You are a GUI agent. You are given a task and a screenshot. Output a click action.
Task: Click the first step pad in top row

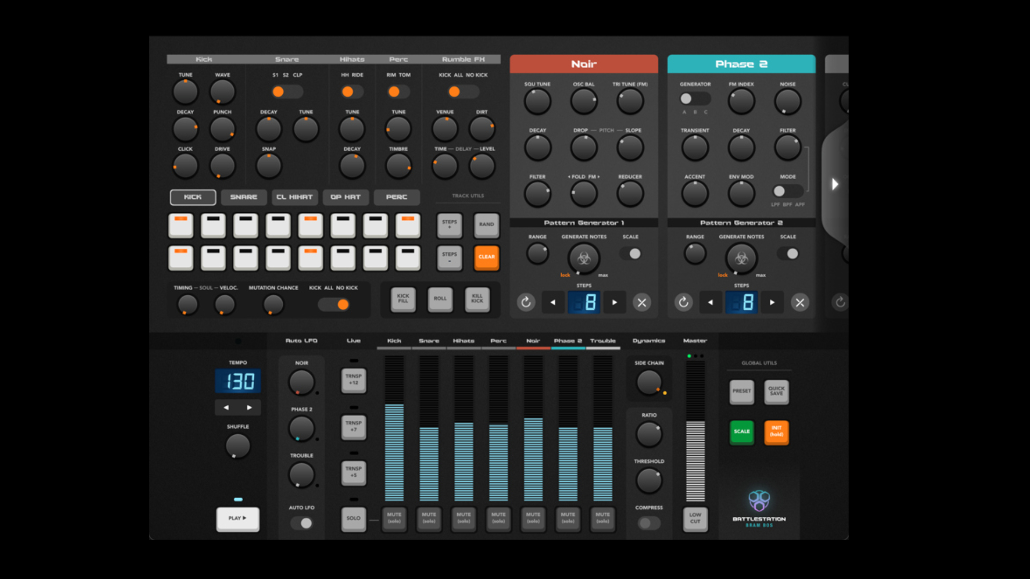click(x=181, y=225)
